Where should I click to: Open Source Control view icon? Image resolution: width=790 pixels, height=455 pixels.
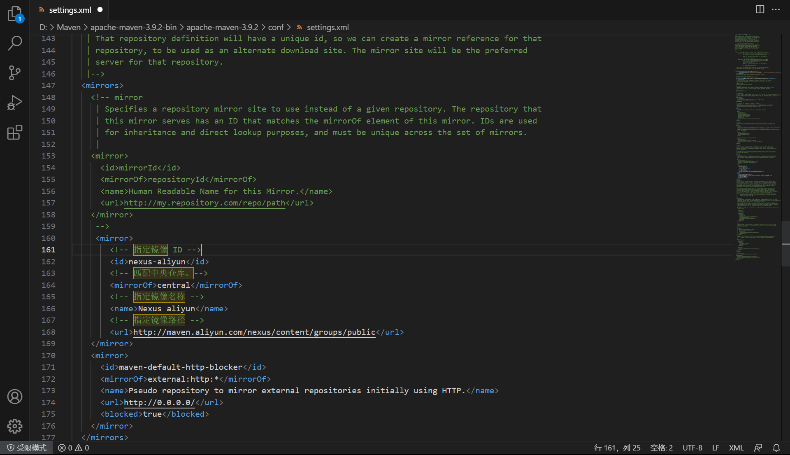pos(15,73)
